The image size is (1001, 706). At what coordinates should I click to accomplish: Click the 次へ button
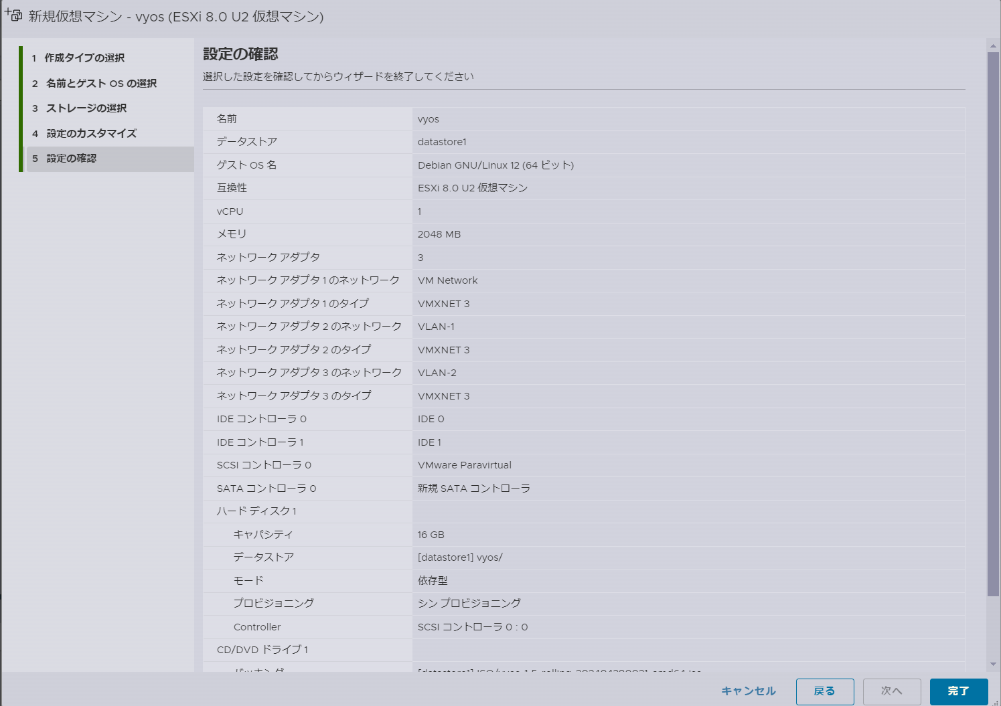tap(892, 691)
